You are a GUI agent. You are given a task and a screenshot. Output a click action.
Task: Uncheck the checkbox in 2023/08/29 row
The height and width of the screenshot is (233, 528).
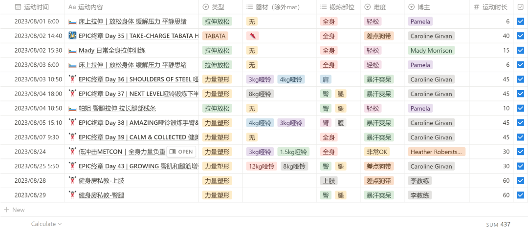(x=520, y=195)
